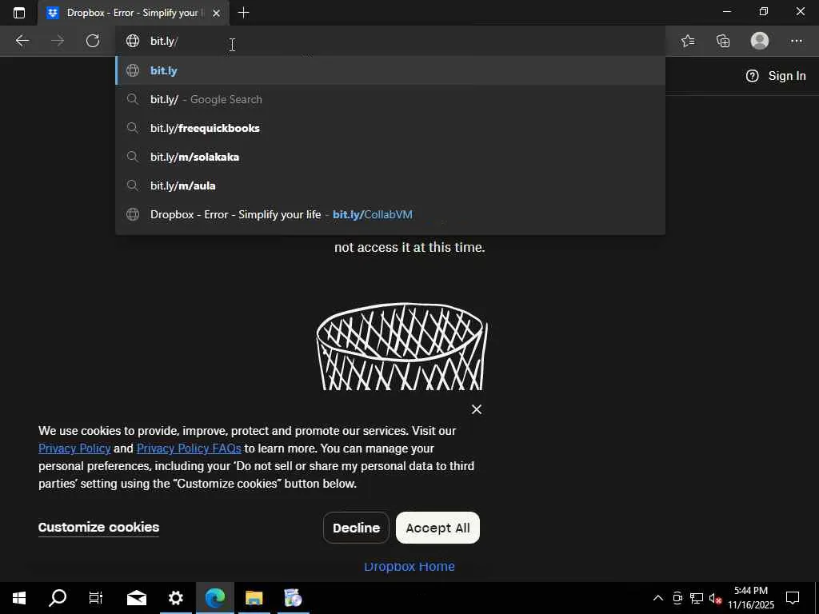
Task: Open the taskbar Search magnifier
Action: [58, 598]
